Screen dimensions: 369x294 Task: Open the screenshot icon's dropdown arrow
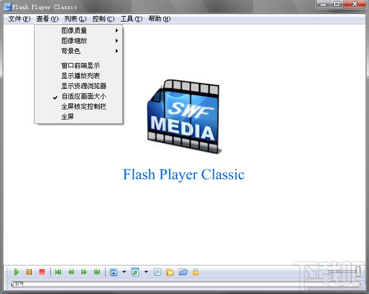point(124,272)
